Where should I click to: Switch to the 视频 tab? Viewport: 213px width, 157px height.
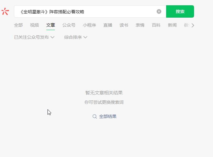pos(34,25)
